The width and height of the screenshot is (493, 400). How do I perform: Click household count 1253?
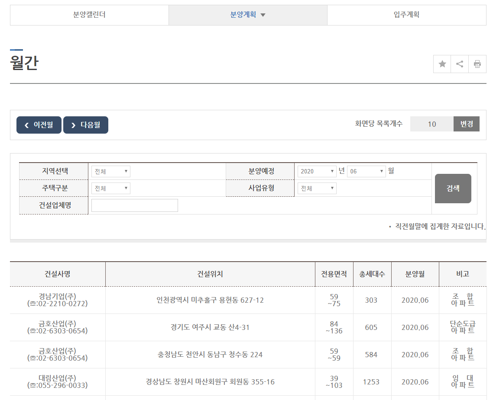point(371,382)
